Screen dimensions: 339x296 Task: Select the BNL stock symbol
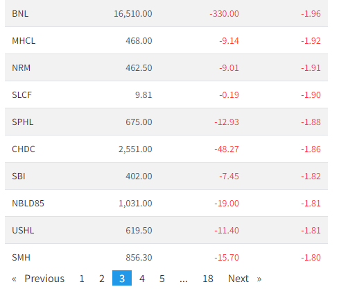[20, 14]
